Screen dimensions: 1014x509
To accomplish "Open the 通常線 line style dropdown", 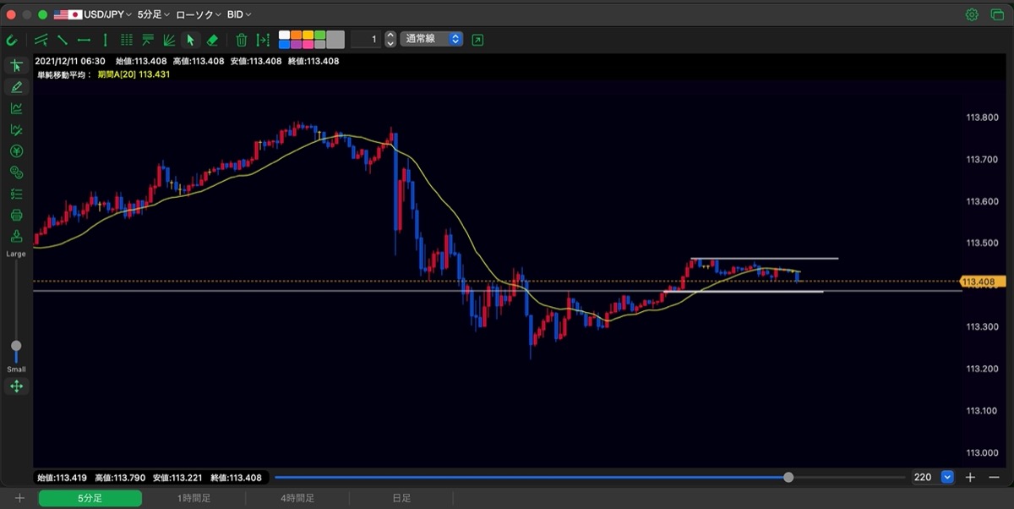I will pos(432,39).
